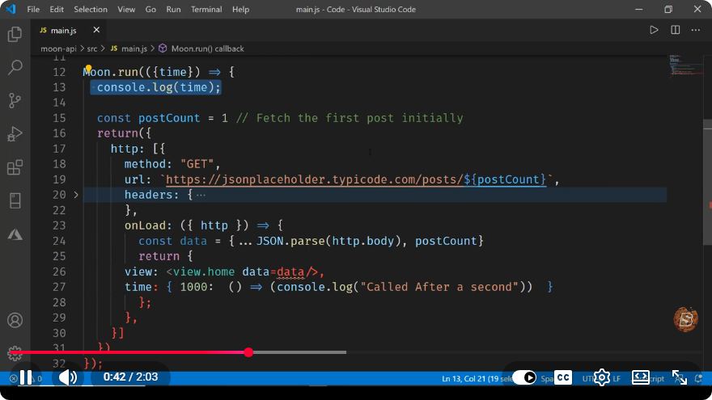712x400 pixels.
Task: Open video settings gear menu
Action: [602, 377]
